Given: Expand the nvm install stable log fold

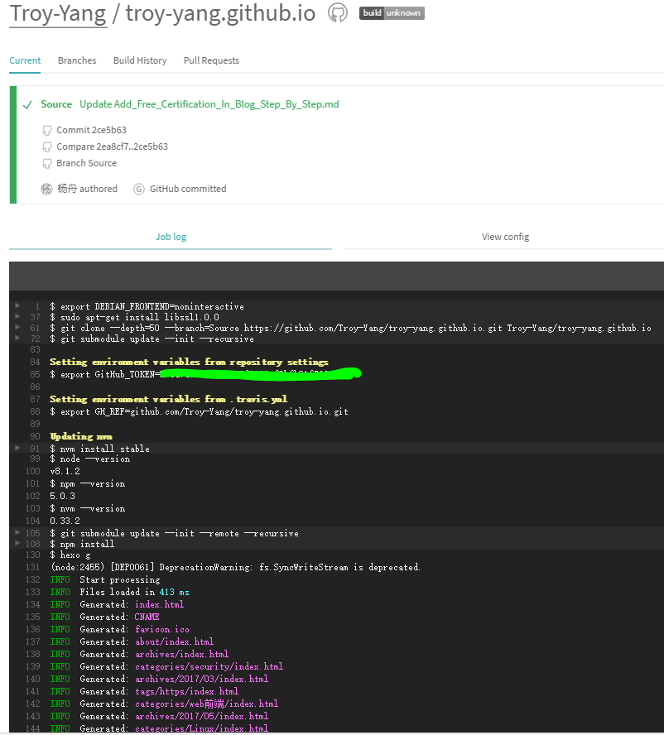Looking at the screenshot, I should click(x=18, y=448).
